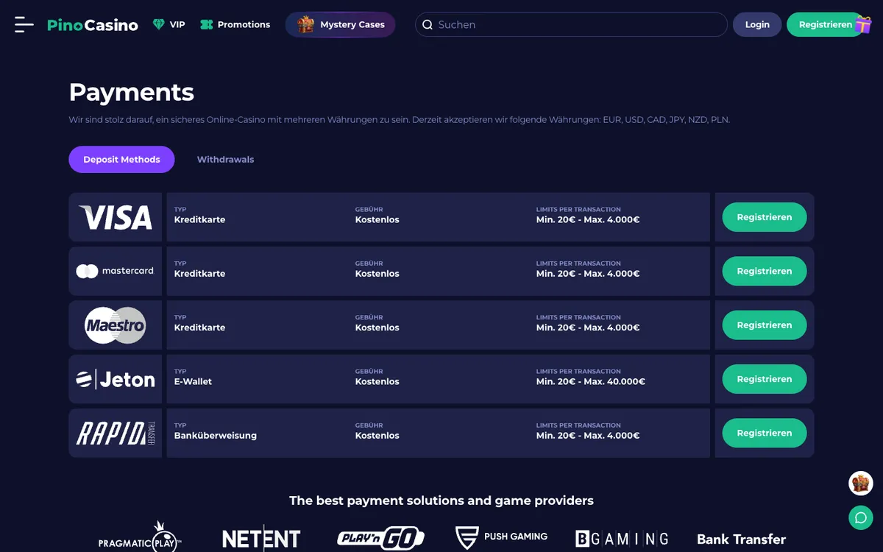Click Kostenlos in the Jeton row
The height and width of the screenshot is (552, 883).
[x=377, y=381]
